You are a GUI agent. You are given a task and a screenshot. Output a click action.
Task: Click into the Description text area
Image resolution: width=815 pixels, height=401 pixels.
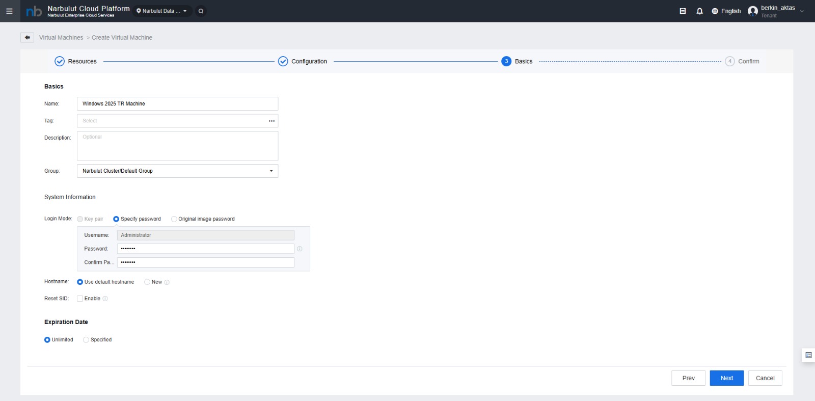point(177,146)
